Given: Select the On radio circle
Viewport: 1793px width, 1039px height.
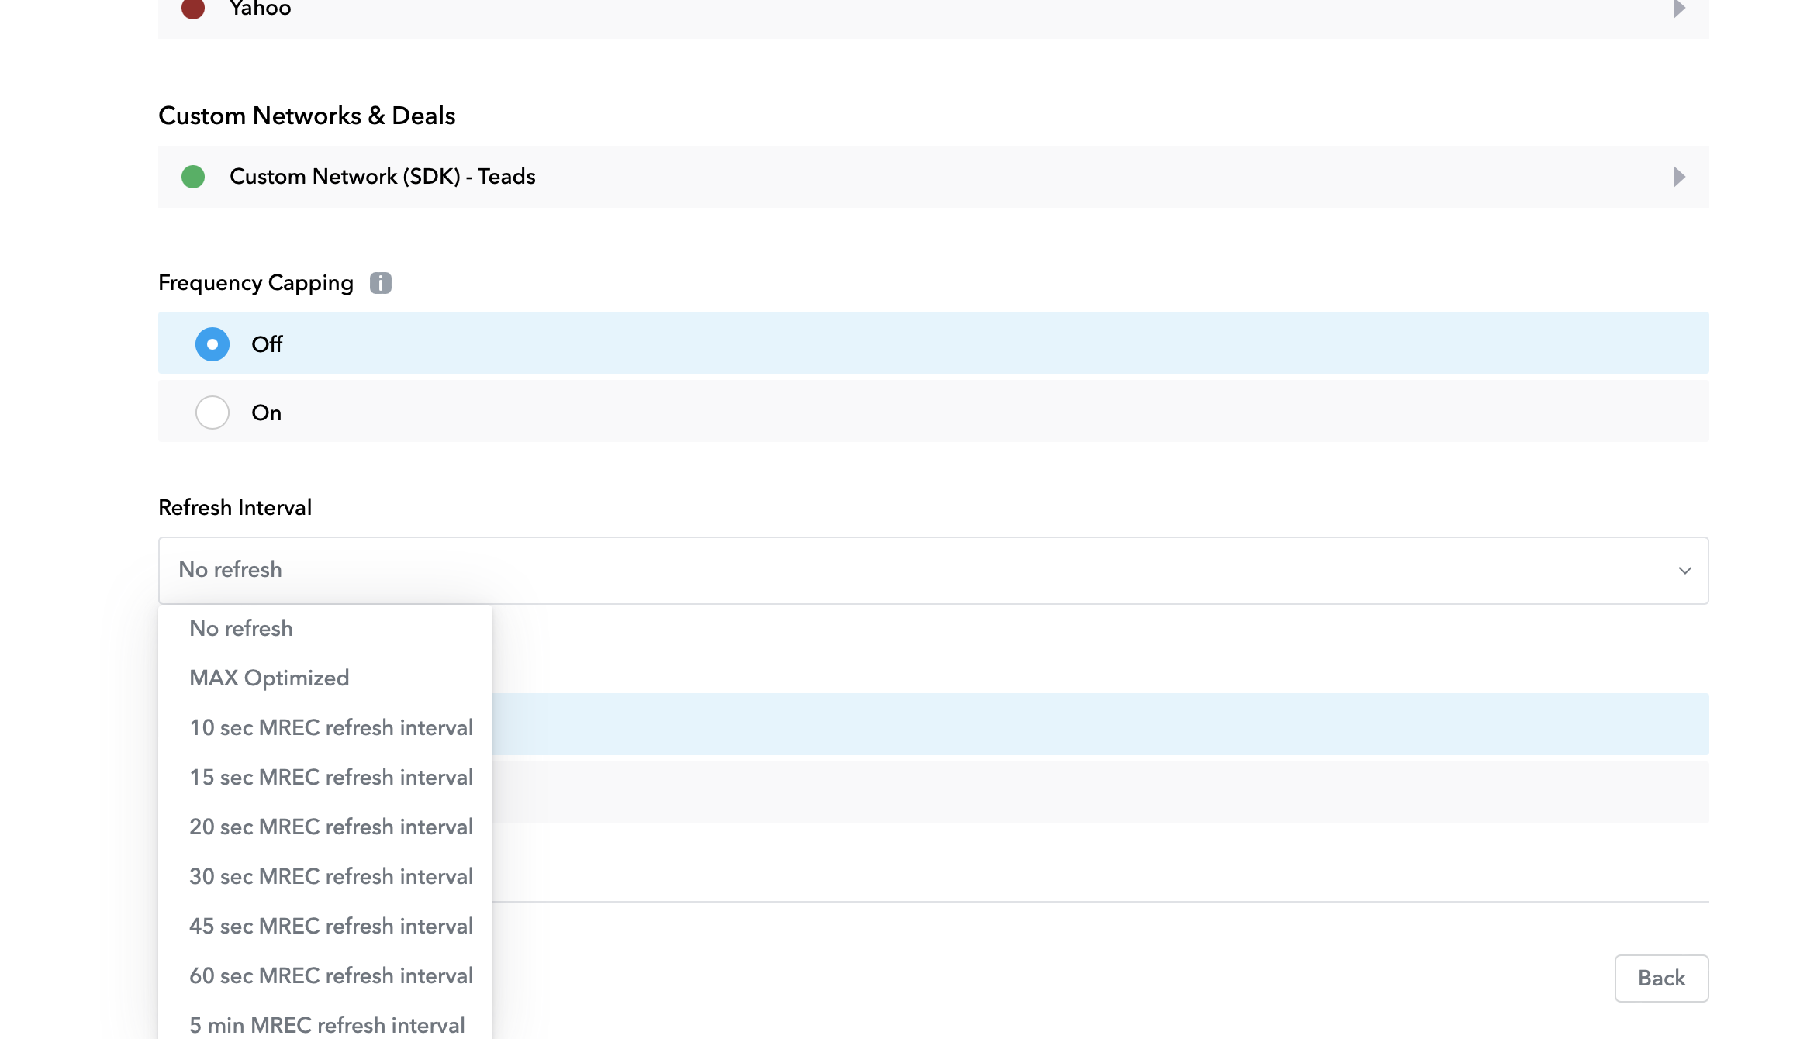Looking at the screenshot, I should 212,412.
